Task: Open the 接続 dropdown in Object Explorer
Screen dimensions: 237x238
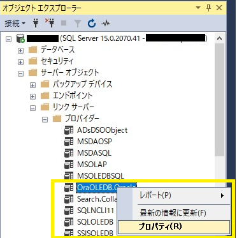Action: click(15, 24)
